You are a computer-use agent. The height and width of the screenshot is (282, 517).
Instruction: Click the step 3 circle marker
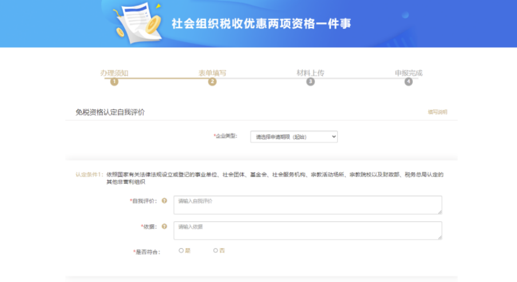point(310,82)
